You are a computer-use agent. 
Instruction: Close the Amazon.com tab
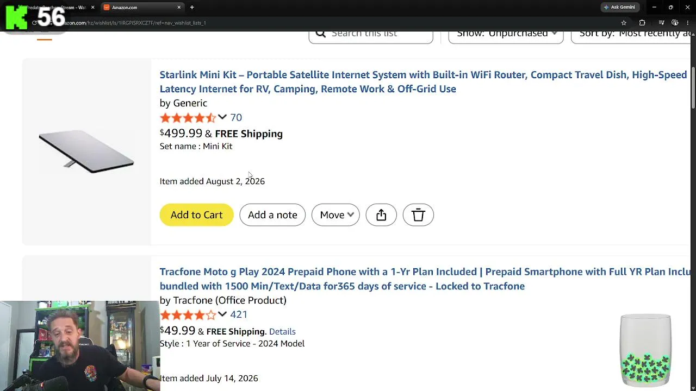tap(179, 7)
